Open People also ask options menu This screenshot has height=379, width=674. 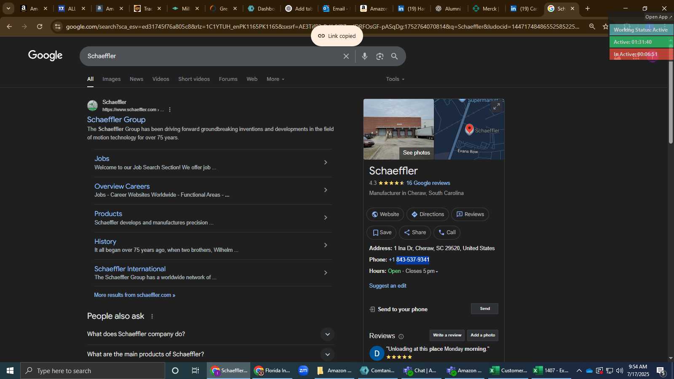click(152, 316)
